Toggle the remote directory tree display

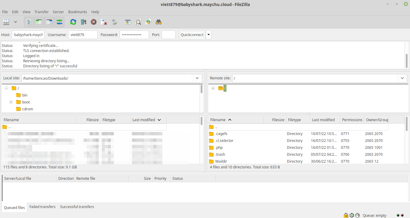[49, 22]
